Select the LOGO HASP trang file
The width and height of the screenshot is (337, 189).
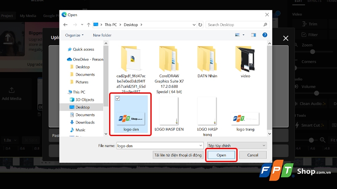207,116
